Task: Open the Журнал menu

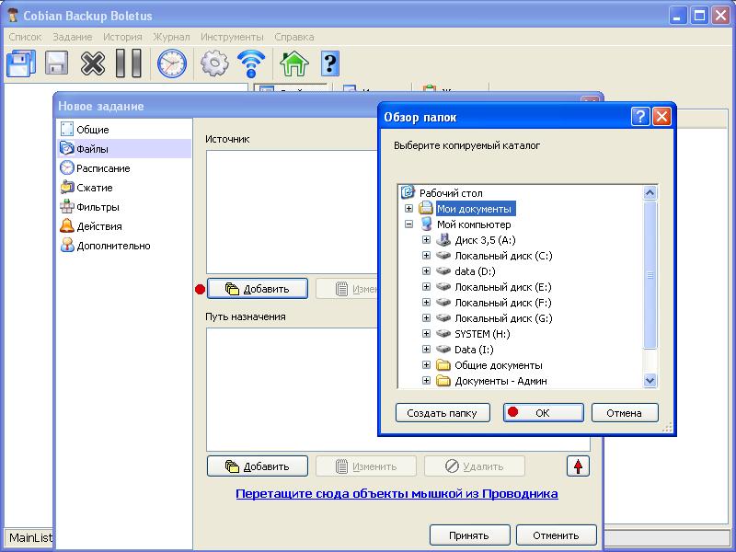Action: 171,37
